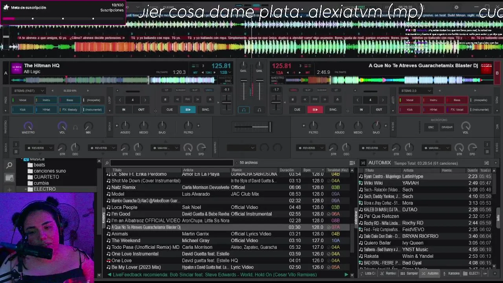Toggle Bass stem on deck B
This screenshot has width=503, height=283.
click(457, 100)
